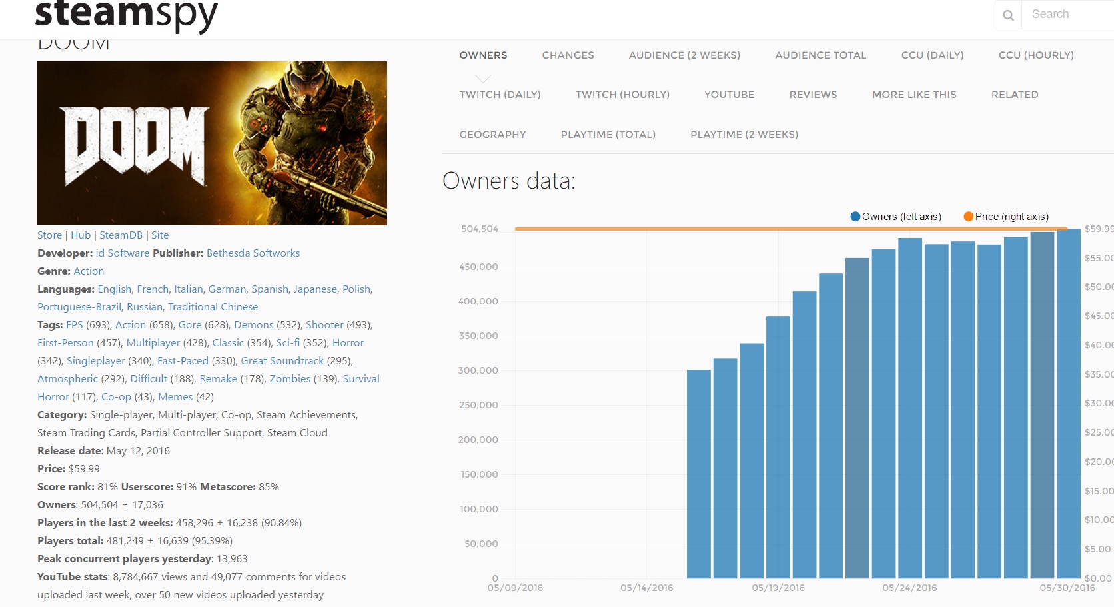Screen dimensions: 1114x607
Task: Click the search magnifier icon
Action: click(1009, 15)
